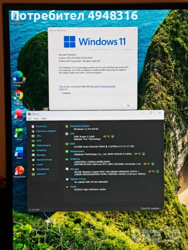Click the graphics temperature indicator icon
The height and width of the screenshot is (250, 188).
(x=153, y=164)
